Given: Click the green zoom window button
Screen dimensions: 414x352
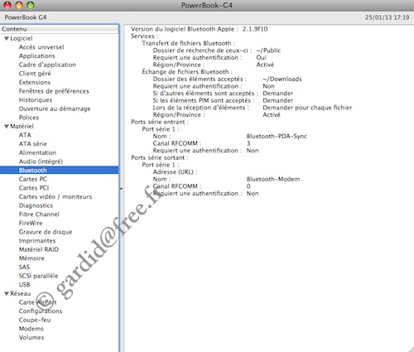Looking at the screenshot, I should (31, 5).
